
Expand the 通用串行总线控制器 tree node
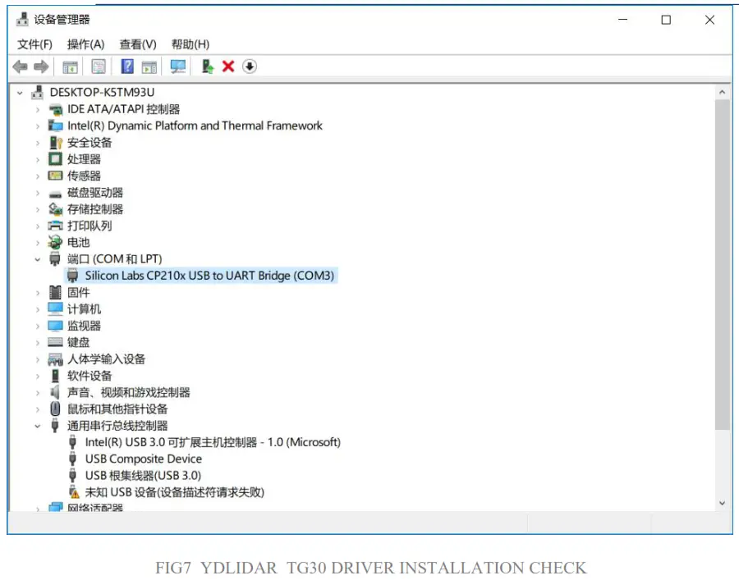(36, 425)
